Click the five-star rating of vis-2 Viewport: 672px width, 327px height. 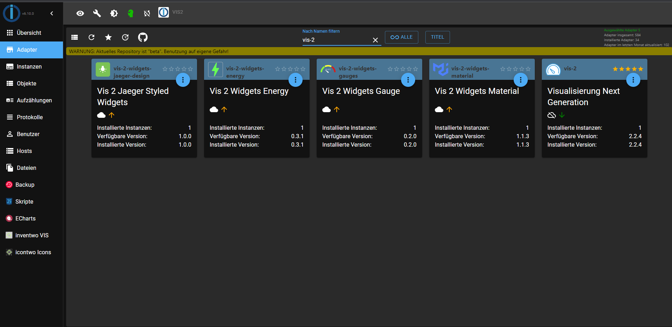pyautogui.click(x=628, y=69)
